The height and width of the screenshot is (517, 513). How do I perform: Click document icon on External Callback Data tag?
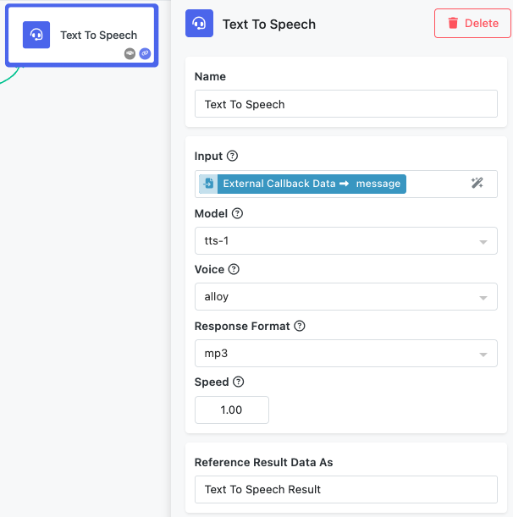pyautogui.click(x=208, y=184)
